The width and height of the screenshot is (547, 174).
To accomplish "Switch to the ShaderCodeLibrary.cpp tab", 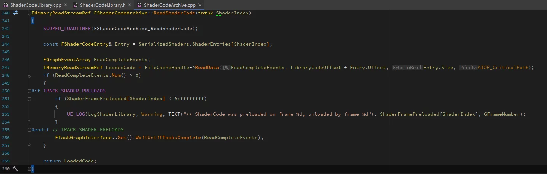I will (x=36, y=5).
